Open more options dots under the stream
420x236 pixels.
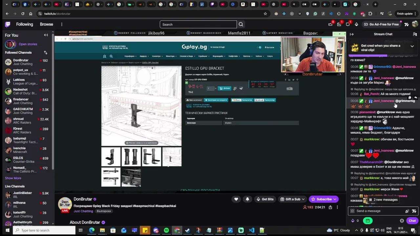coord(337,207)
